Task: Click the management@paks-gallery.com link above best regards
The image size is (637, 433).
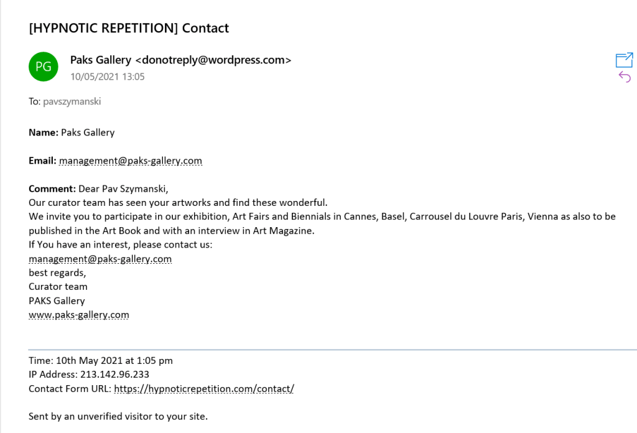Action: click(x=100, y=258)
